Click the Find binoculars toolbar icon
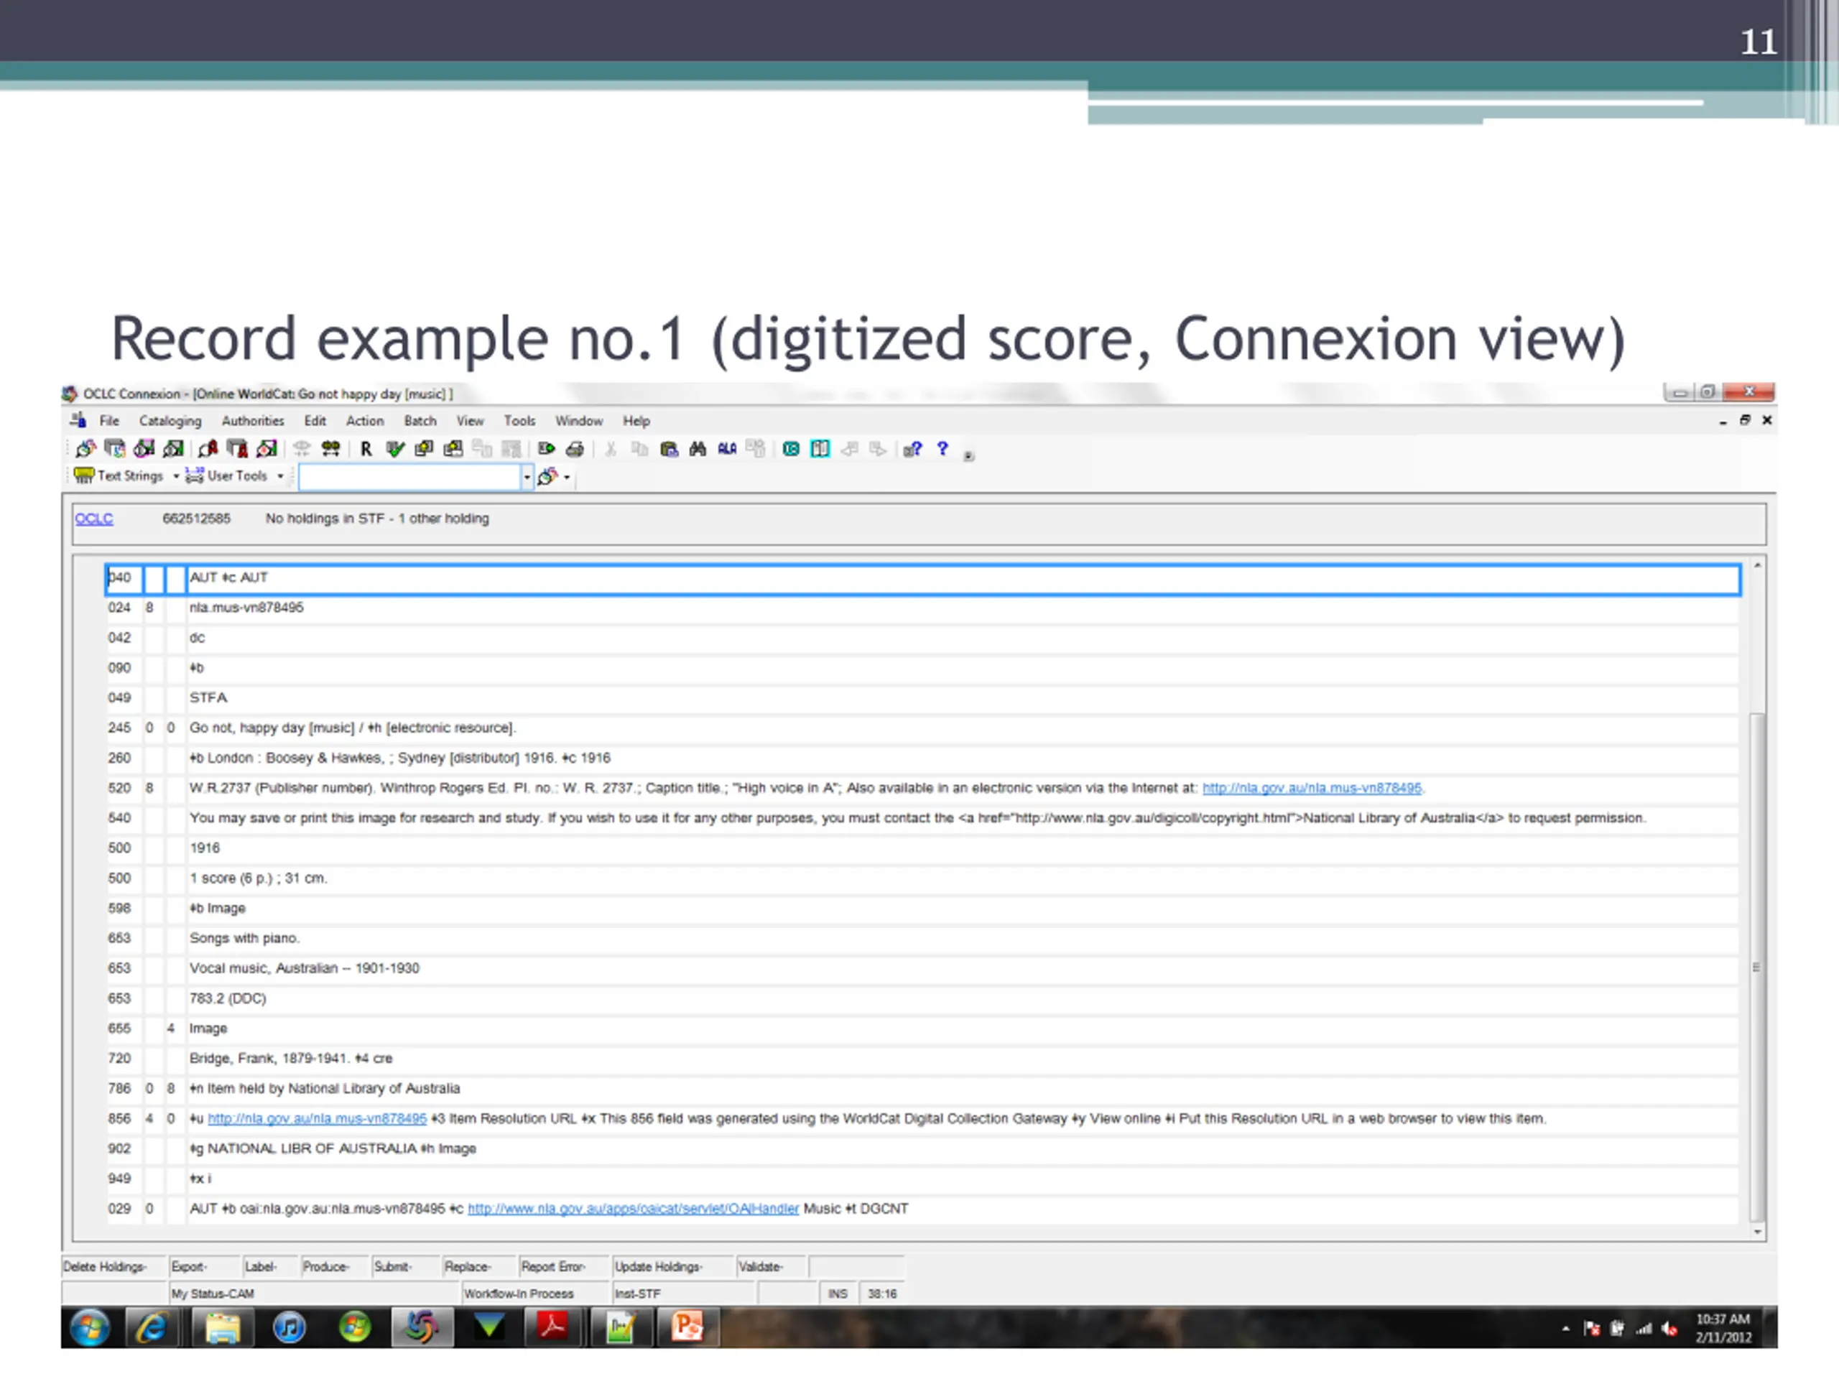 pos(698,450)
